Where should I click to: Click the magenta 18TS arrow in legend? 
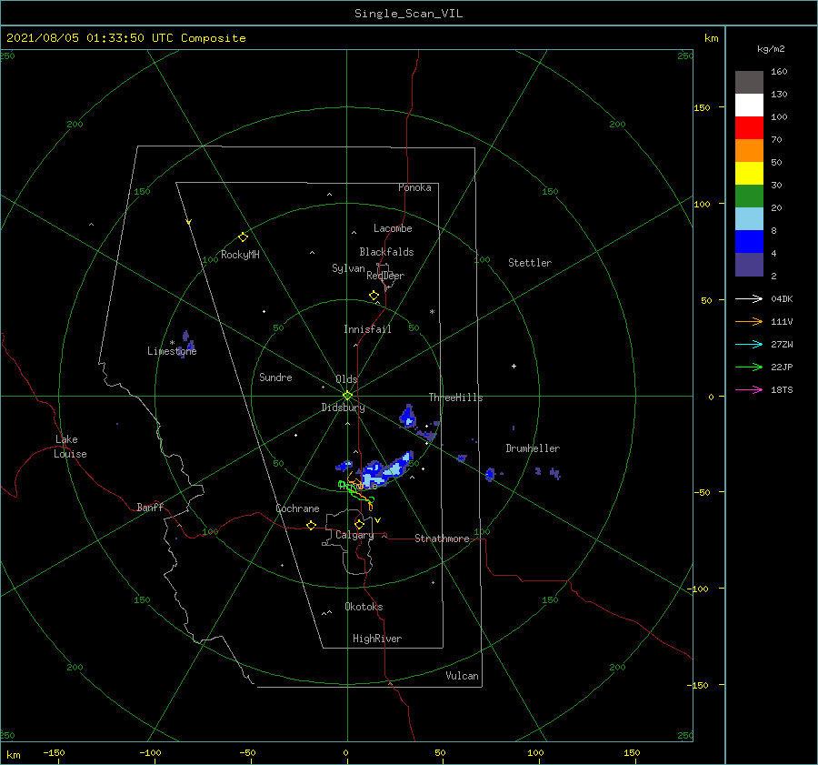click(749, 389)
